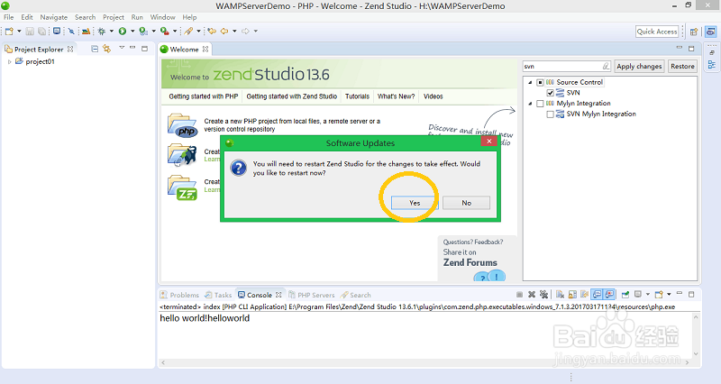Open the Debug dropdown arrow
This screenshot has height=384, width=721.
pyautogui.click(x=111, y=32)
